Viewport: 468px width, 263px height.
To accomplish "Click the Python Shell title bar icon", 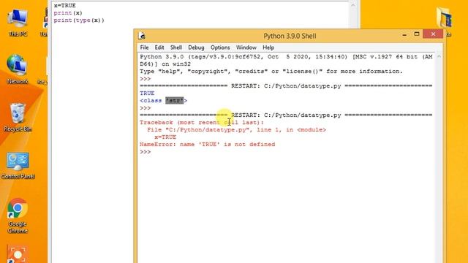I will pyautogui.click(x=142, y=36).
